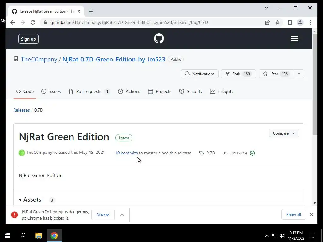The height and width of the screenshot is (242, 323).
Task: Open commit 9c062e4 link
Action: [239, 153]
